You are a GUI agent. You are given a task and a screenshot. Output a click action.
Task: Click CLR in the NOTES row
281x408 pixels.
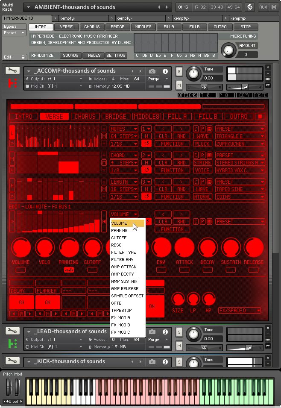(163, 136)
